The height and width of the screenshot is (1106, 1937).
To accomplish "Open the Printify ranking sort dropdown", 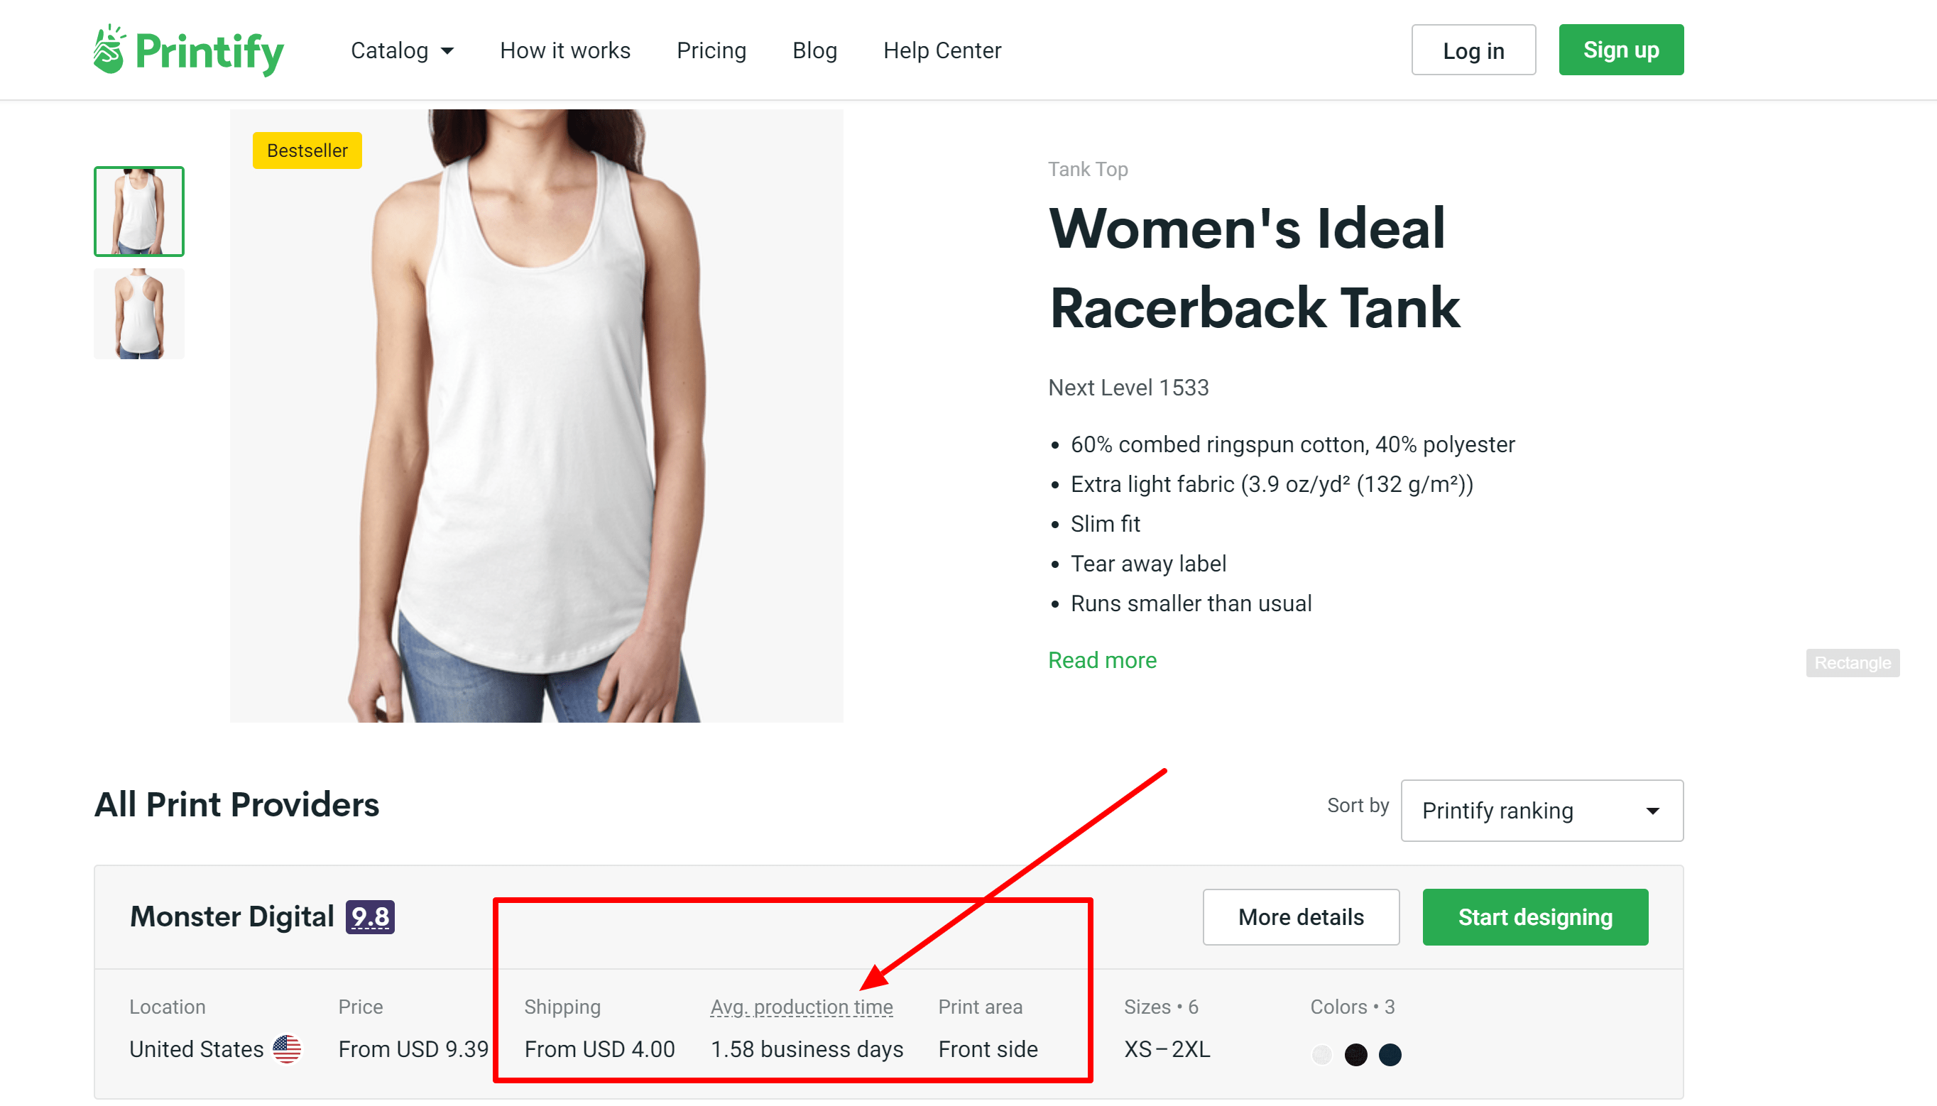I will tap(1542, 811).
